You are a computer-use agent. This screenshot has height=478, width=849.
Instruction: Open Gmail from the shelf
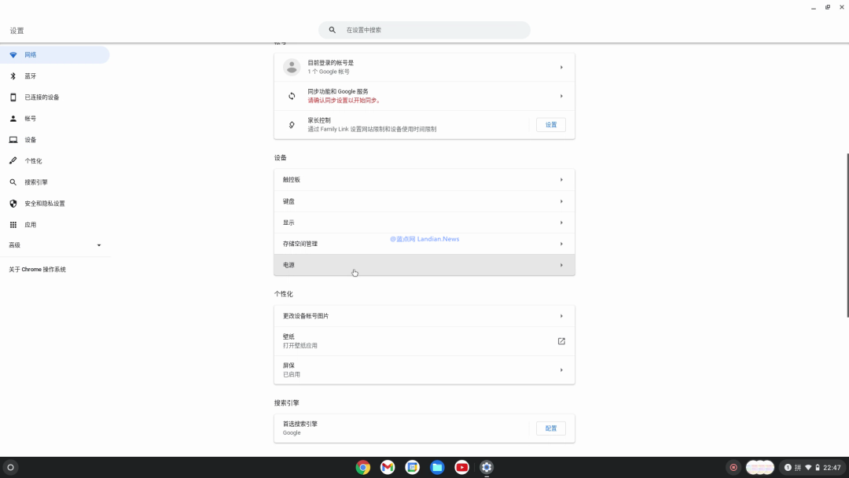pos(387,467)
